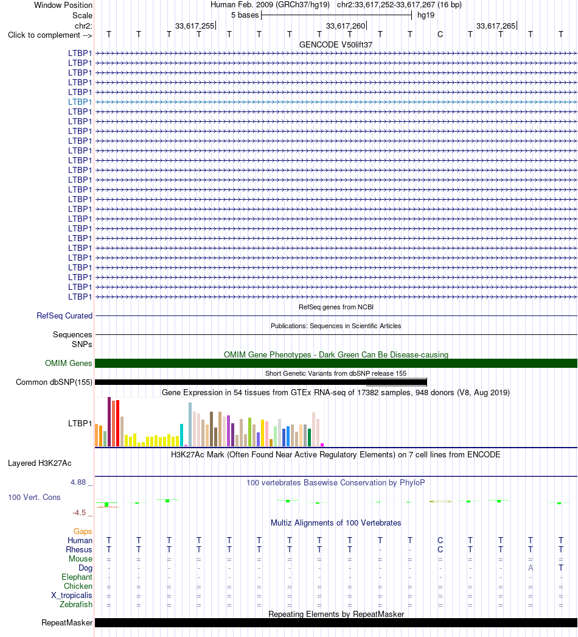Open the RefSeq Curated track label
This screenshot has height=637, width=578.
(64, 315)
